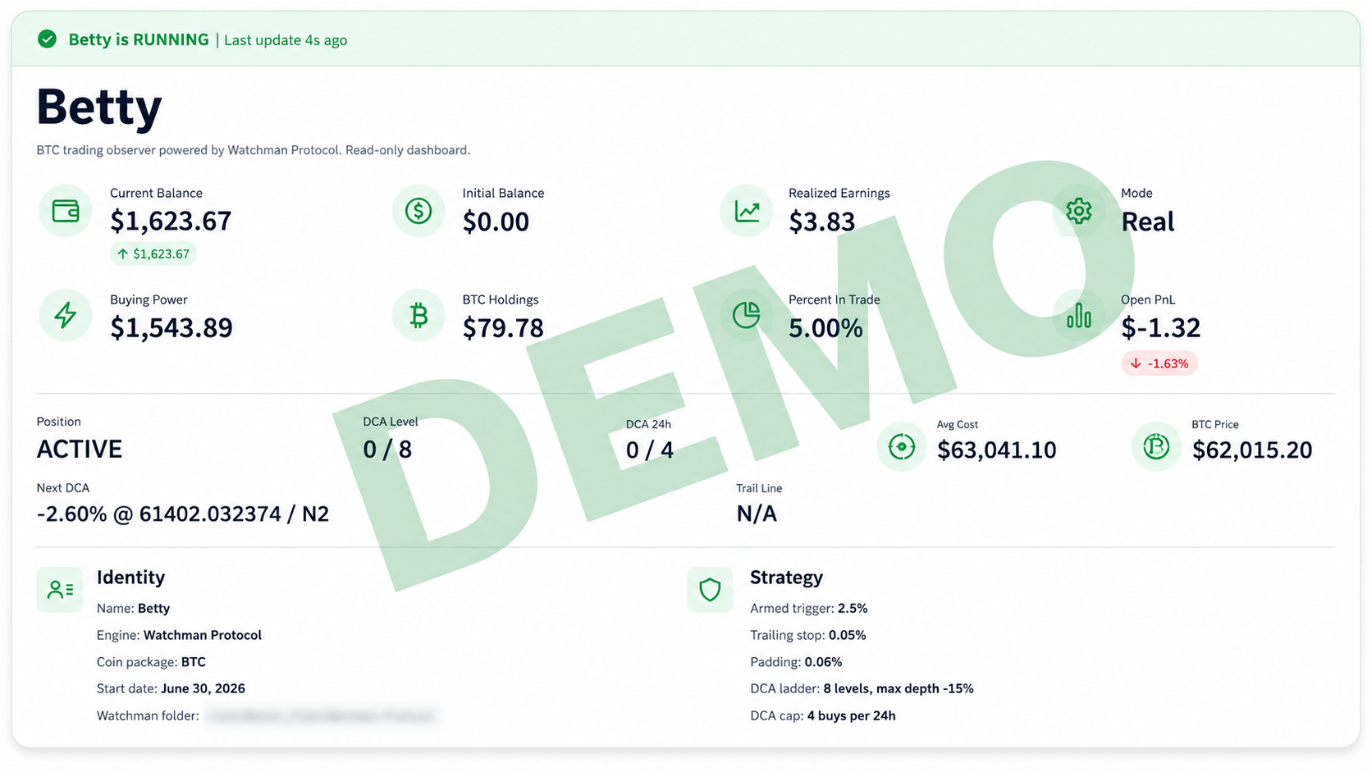Click the "Betty is RUNNING" status text

click(139, 39)
